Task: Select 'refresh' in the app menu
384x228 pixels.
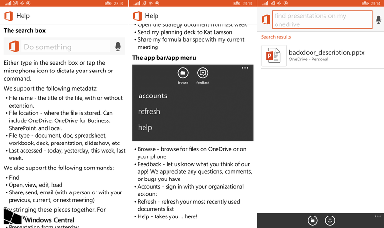Action: (149, 111)
